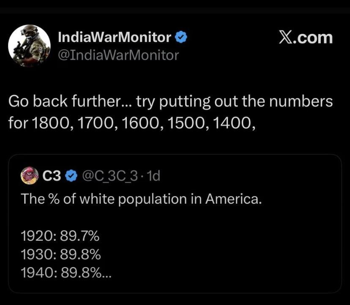Click the verified badge beside IndiaWarMonitor
350x305 pixels.
(181, 38)
